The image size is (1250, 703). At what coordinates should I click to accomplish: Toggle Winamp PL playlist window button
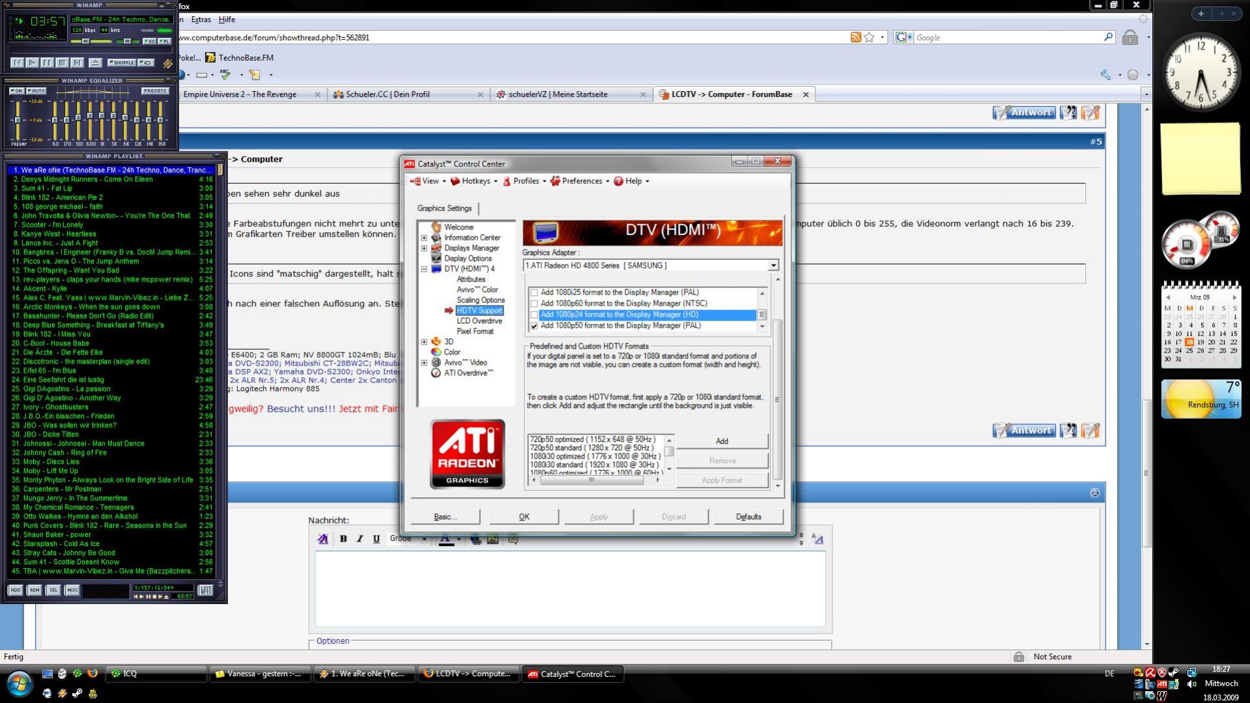click(x=165, y=41)
